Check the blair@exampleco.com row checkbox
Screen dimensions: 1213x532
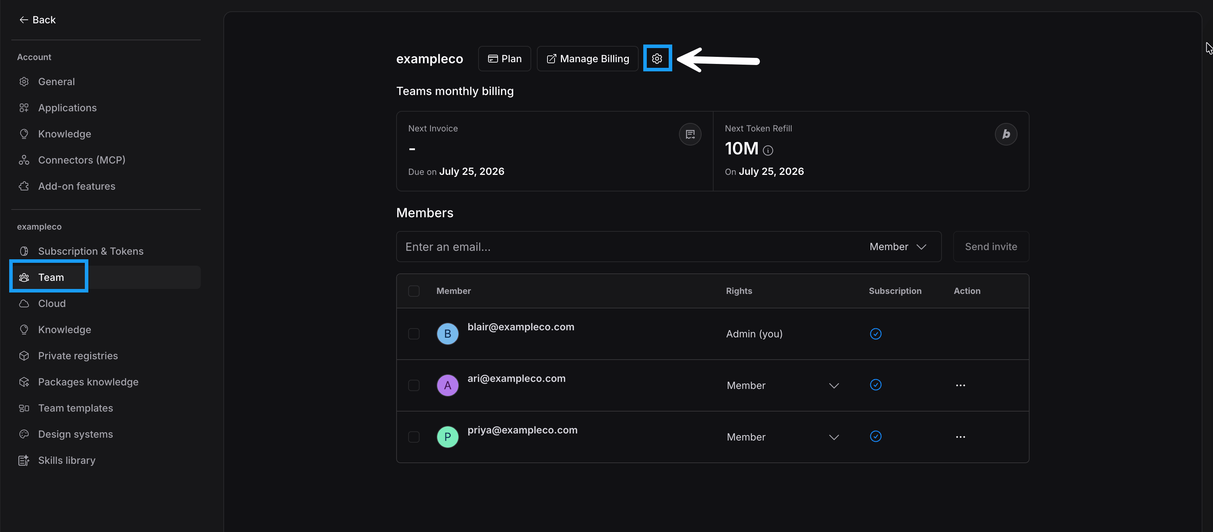point(414,334)
